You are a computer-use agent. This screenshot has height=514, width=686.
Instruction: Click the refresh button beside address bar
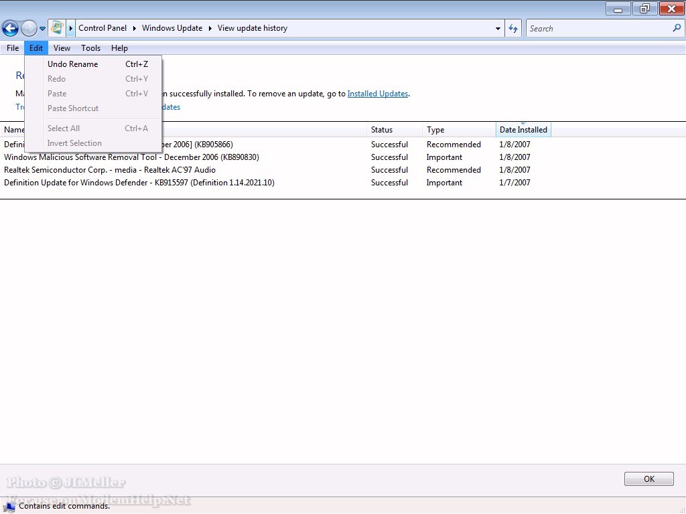(513, 28)
